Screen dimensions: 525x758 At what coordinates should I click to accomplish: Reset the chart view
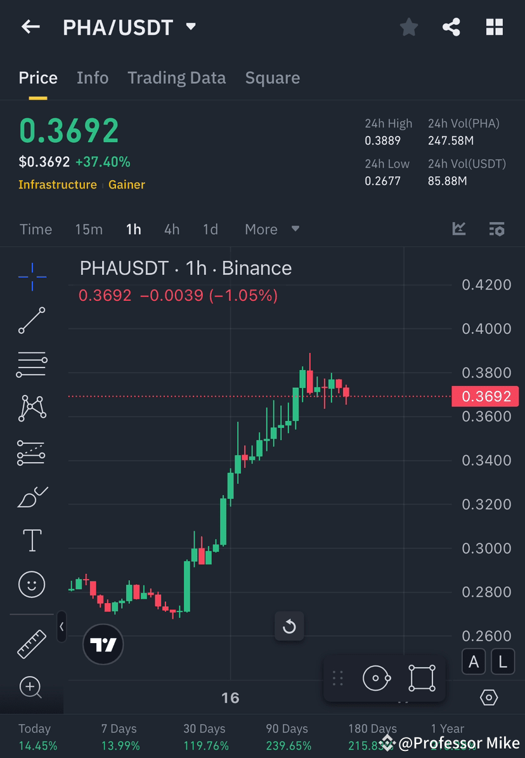pyautogui.click(x=289, y=627)
